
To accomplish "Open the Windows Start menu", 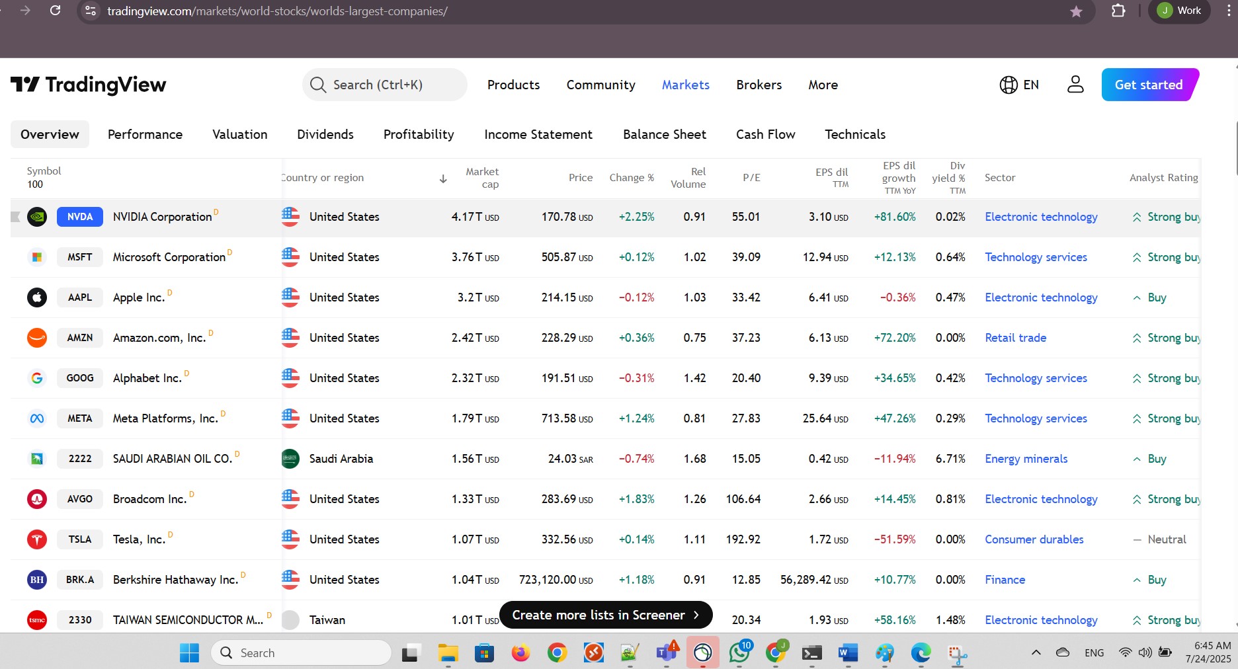I will pyautogui.click(x=189, y=653).
